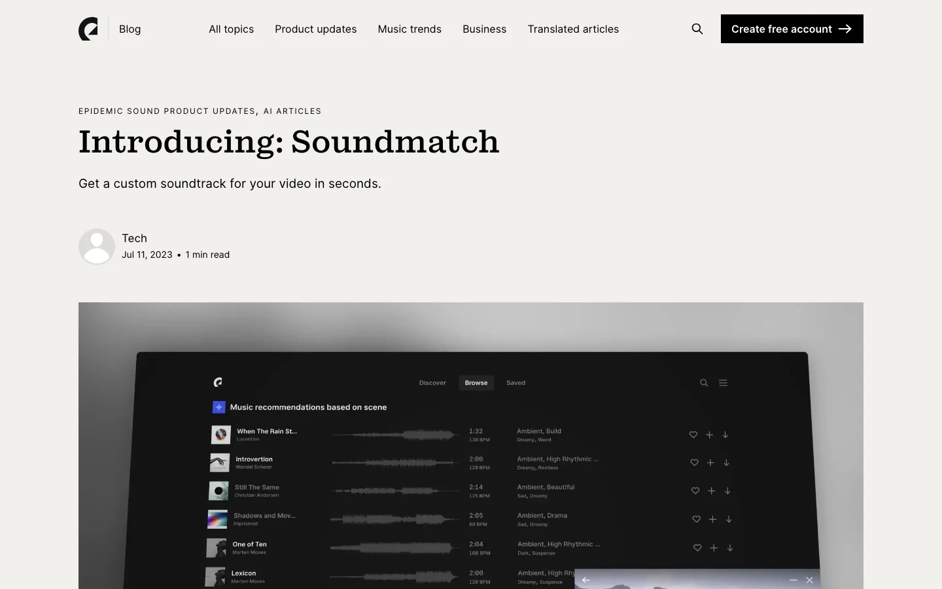Click the Discover tab in hero image
This screenshot has height=589, width=942.
coord(432,383)
